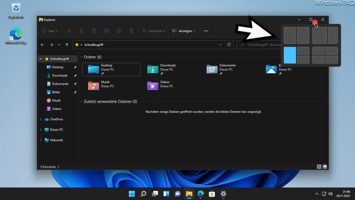Open the Anzeigen dropdown
The height and width of the screenshot is (200, 355).
(184, 31)
